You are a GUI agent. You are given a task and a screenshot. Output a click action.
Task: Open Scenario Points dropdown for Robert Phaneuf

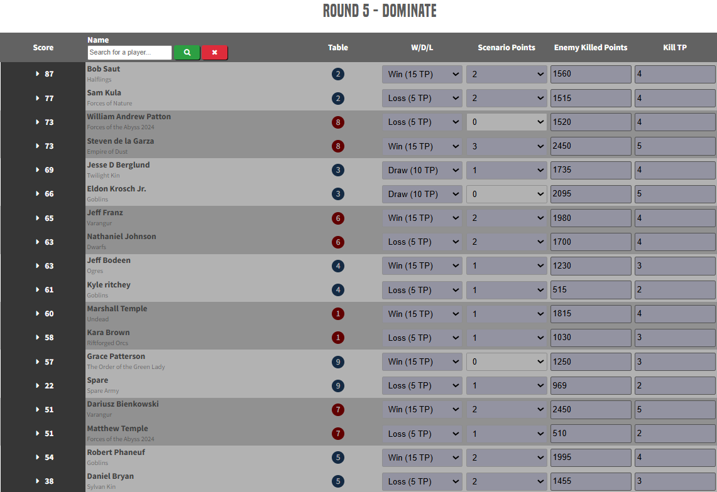(x=506, y=457)
